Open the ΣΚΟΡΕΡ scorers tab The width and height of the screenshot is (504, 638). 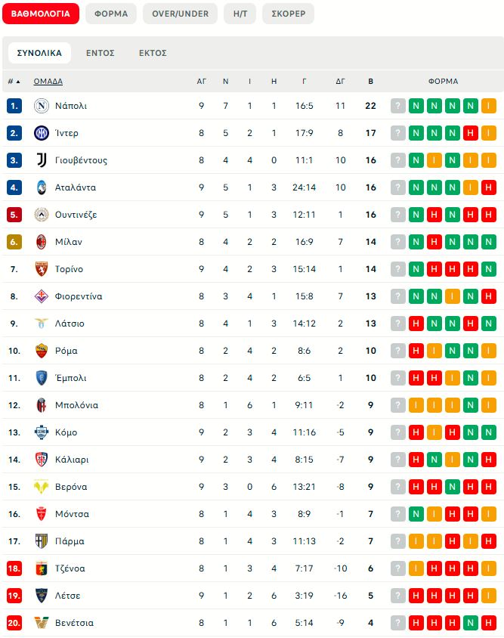(x=288, y=14)
